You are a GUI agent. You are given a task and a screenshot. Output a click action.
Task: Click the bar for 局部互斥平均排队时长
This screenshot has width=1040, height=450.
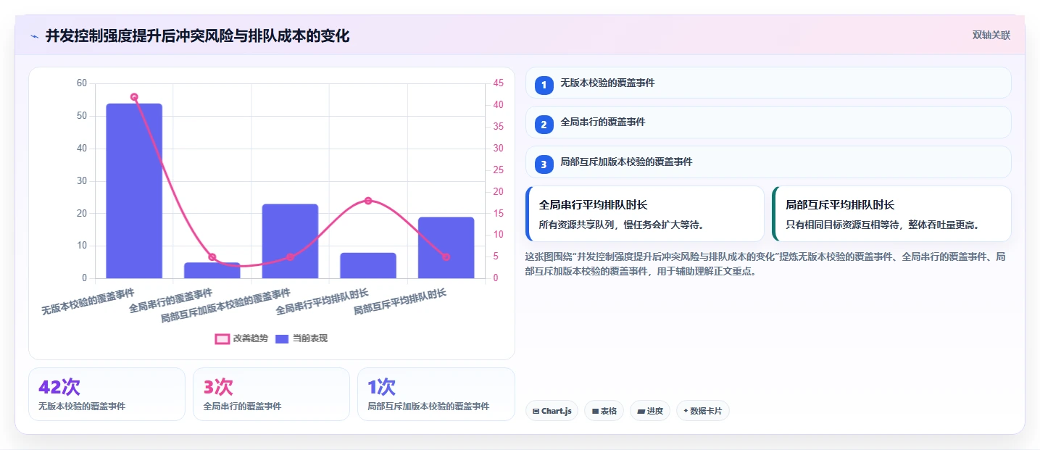(446, 248)
